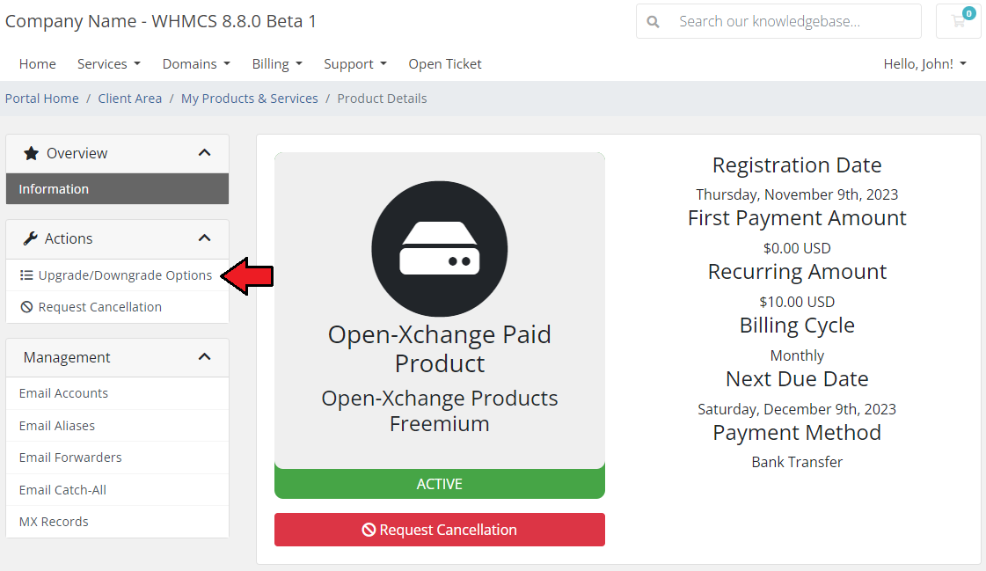986x571 pixels.
Task: Open MX Records management
Action: point(118,522)
